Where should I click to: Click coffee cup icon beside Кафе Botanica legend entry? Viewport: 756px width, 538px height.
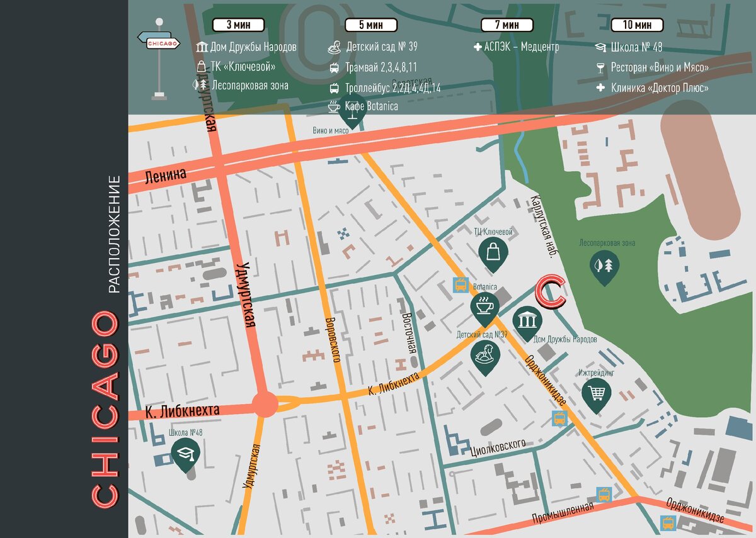click(334, 106)
